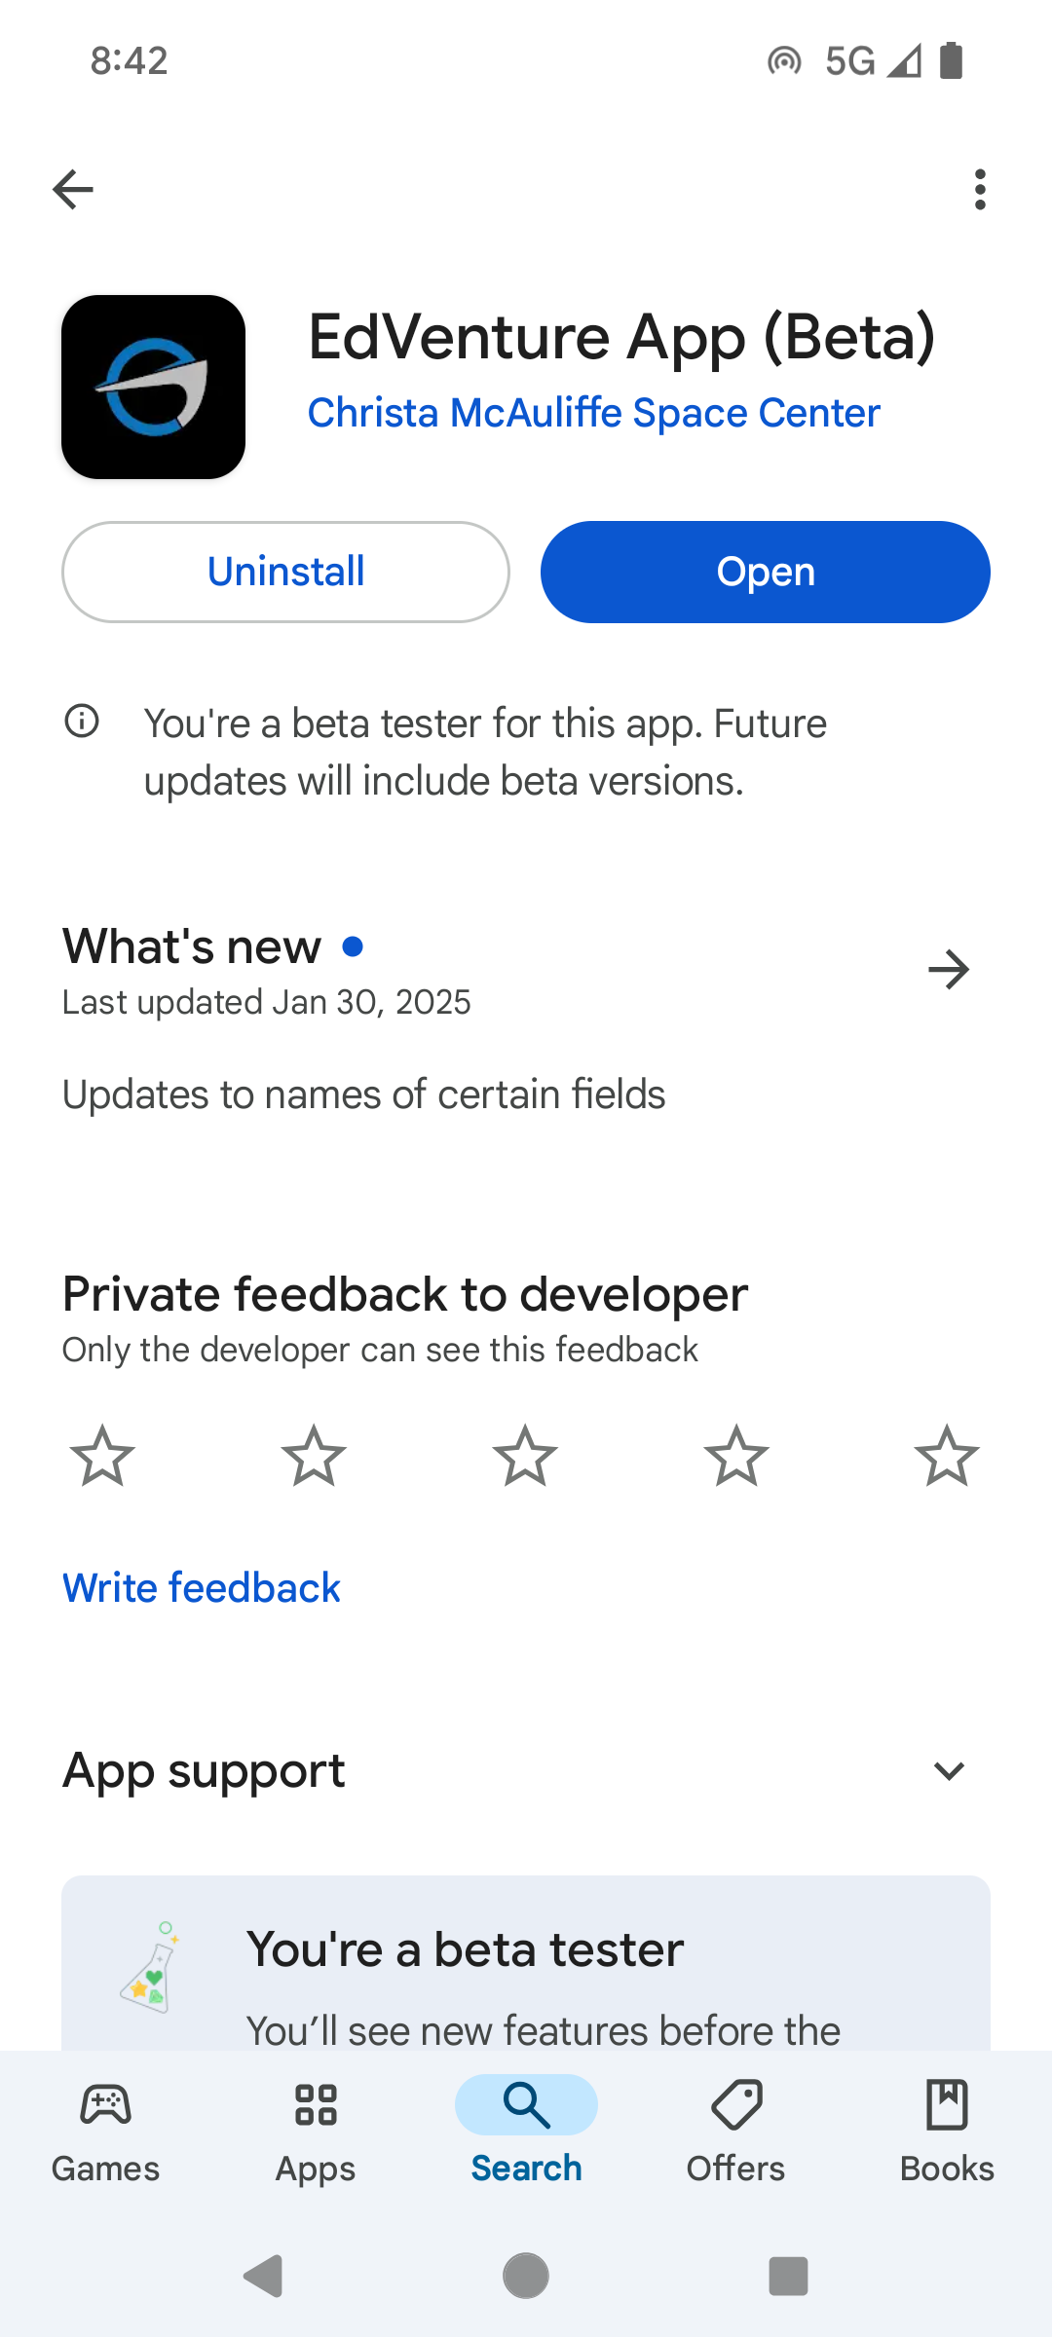This screenshot has width=1052, height=2337.
Task: Rate the app three stars
Action: [x=525, y=1456]
